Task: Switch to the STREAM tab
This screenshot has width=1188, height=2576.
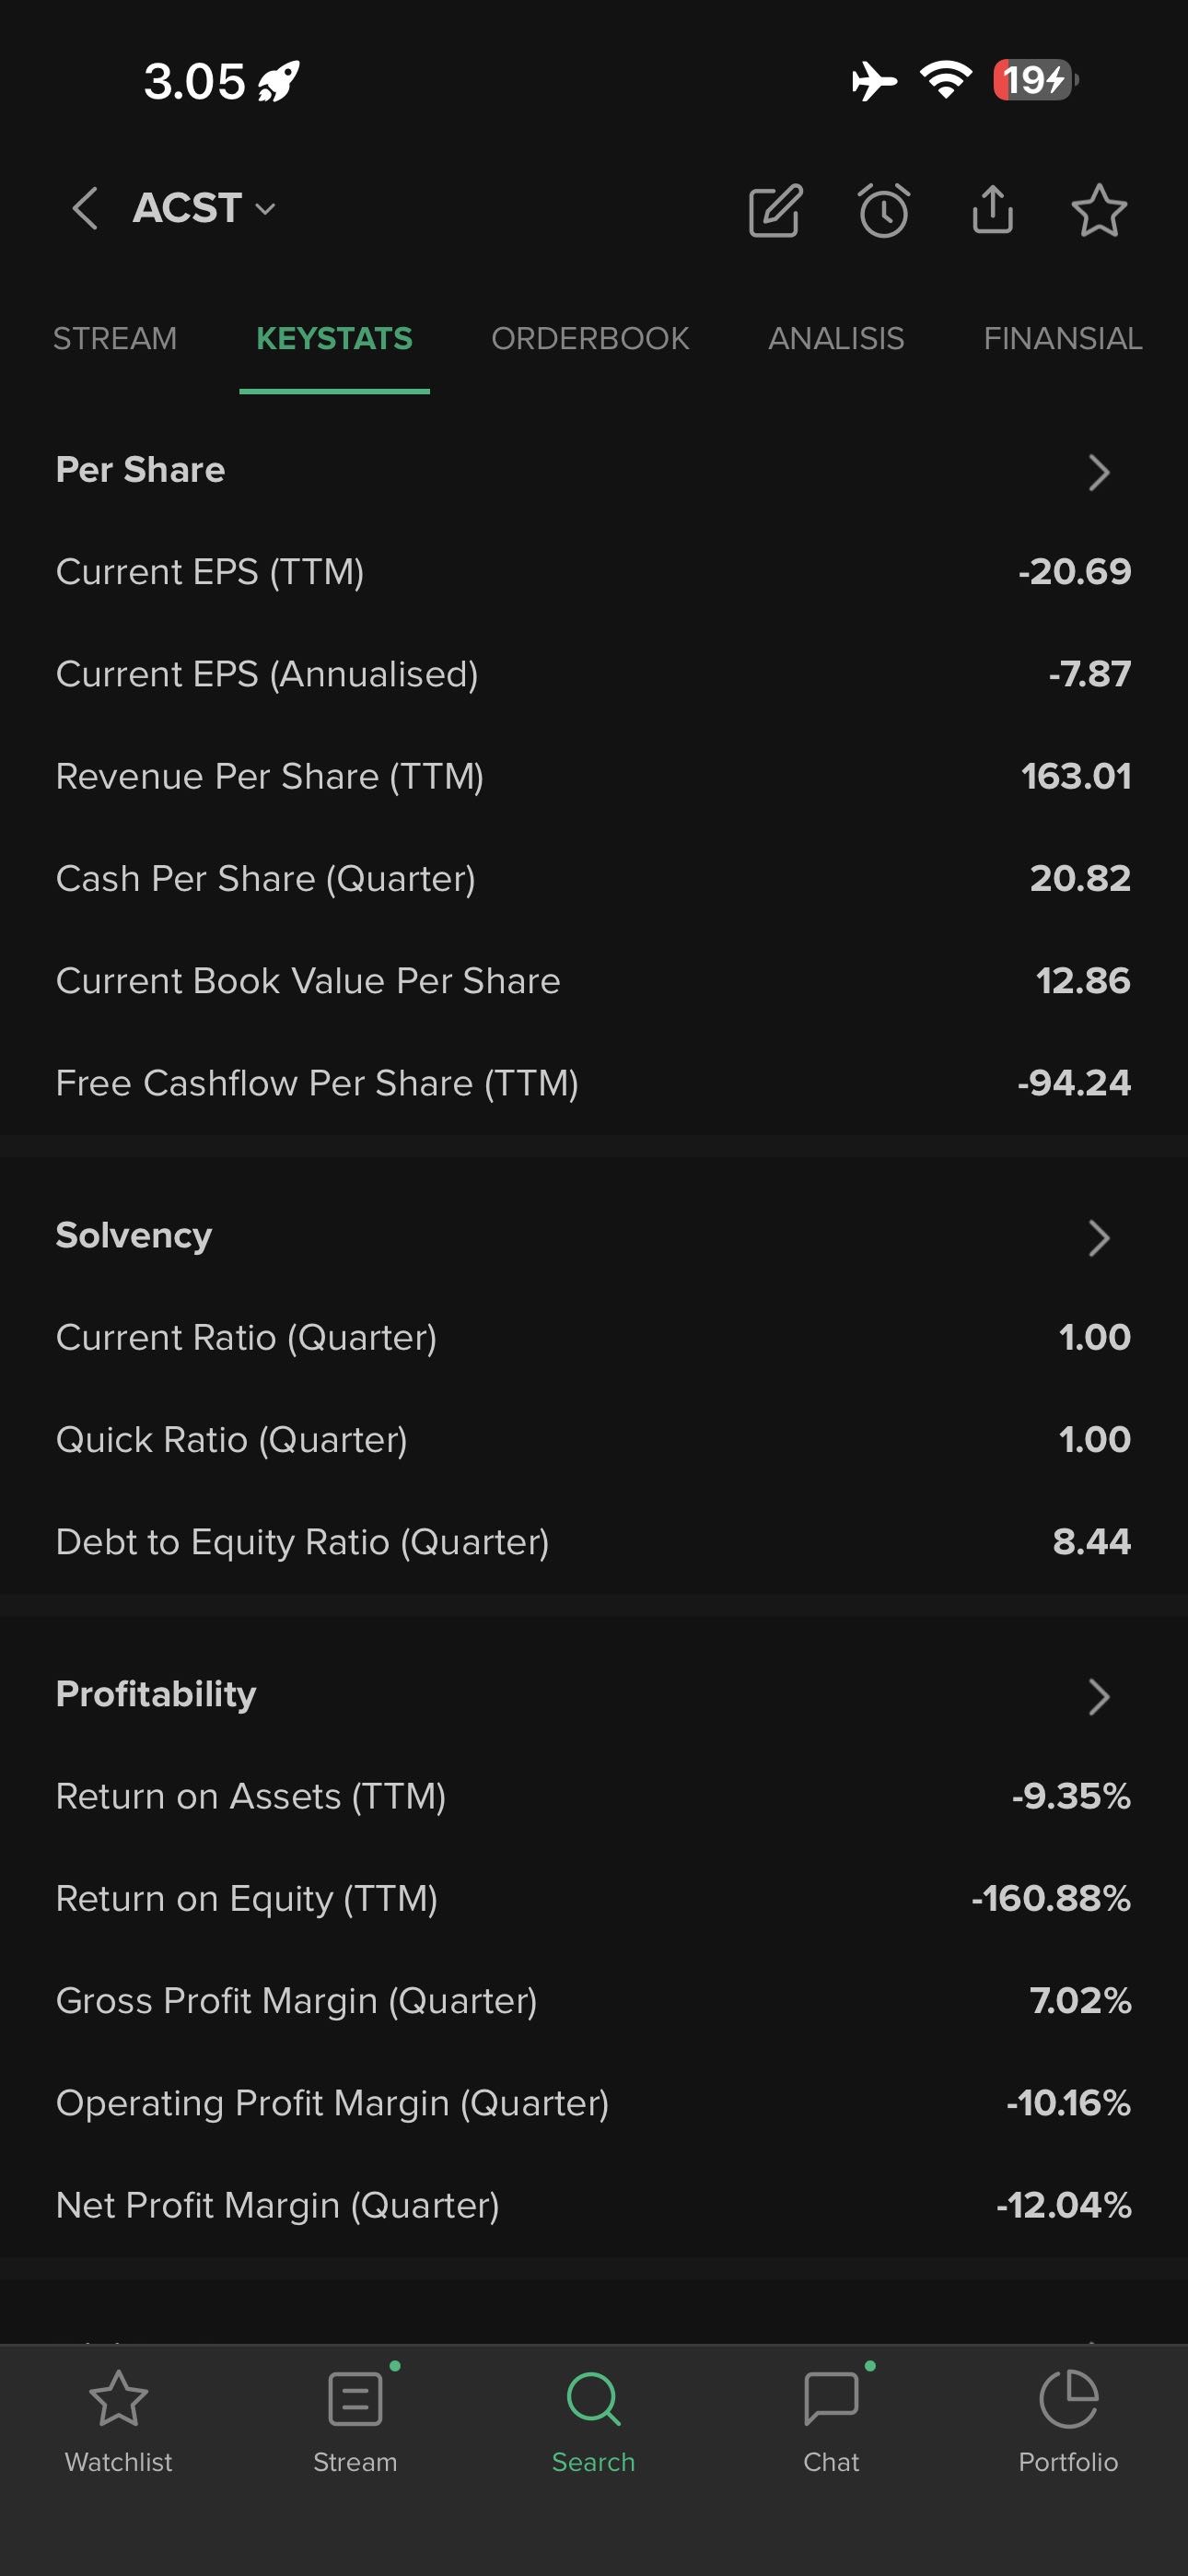Action: click(115, 339)
